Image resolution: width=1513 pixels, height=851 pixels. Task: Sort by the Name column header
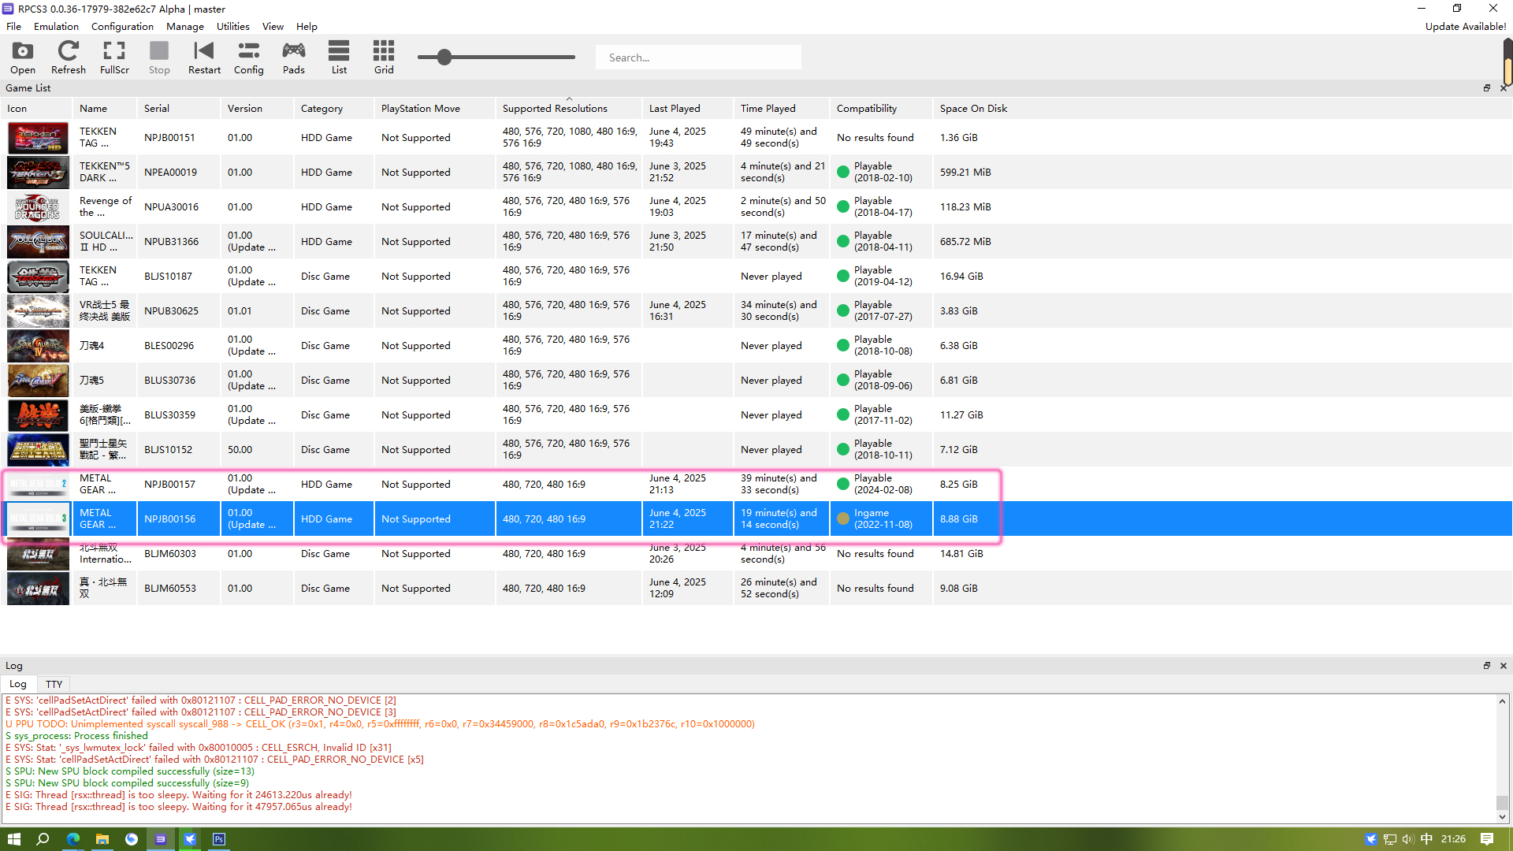click(x=104, y=109)
